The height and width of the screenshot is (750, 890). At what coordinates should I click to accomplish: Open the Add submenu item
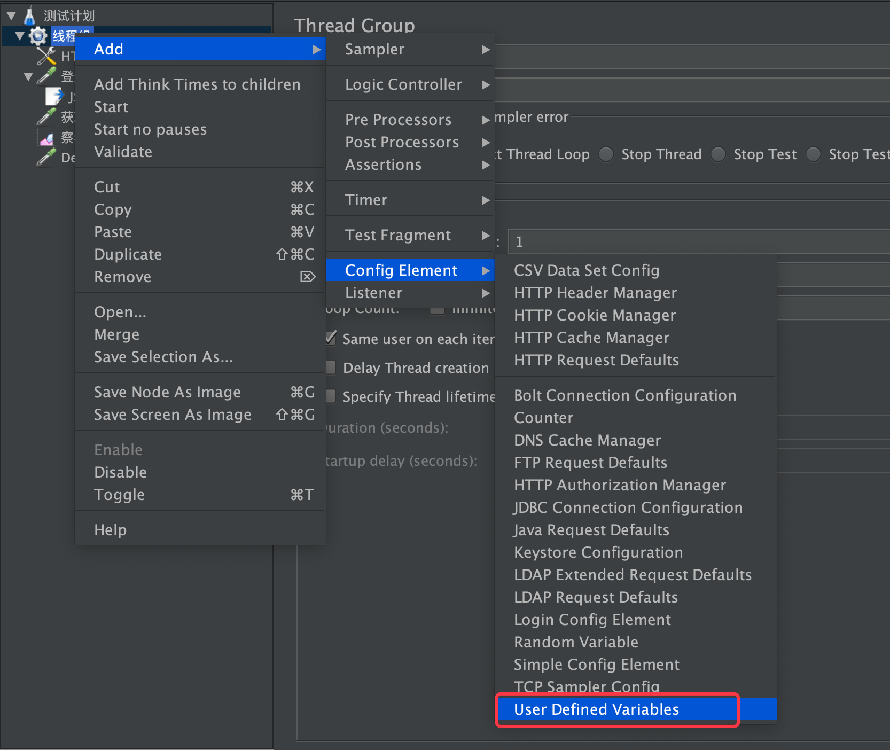(x=200, y=49)
